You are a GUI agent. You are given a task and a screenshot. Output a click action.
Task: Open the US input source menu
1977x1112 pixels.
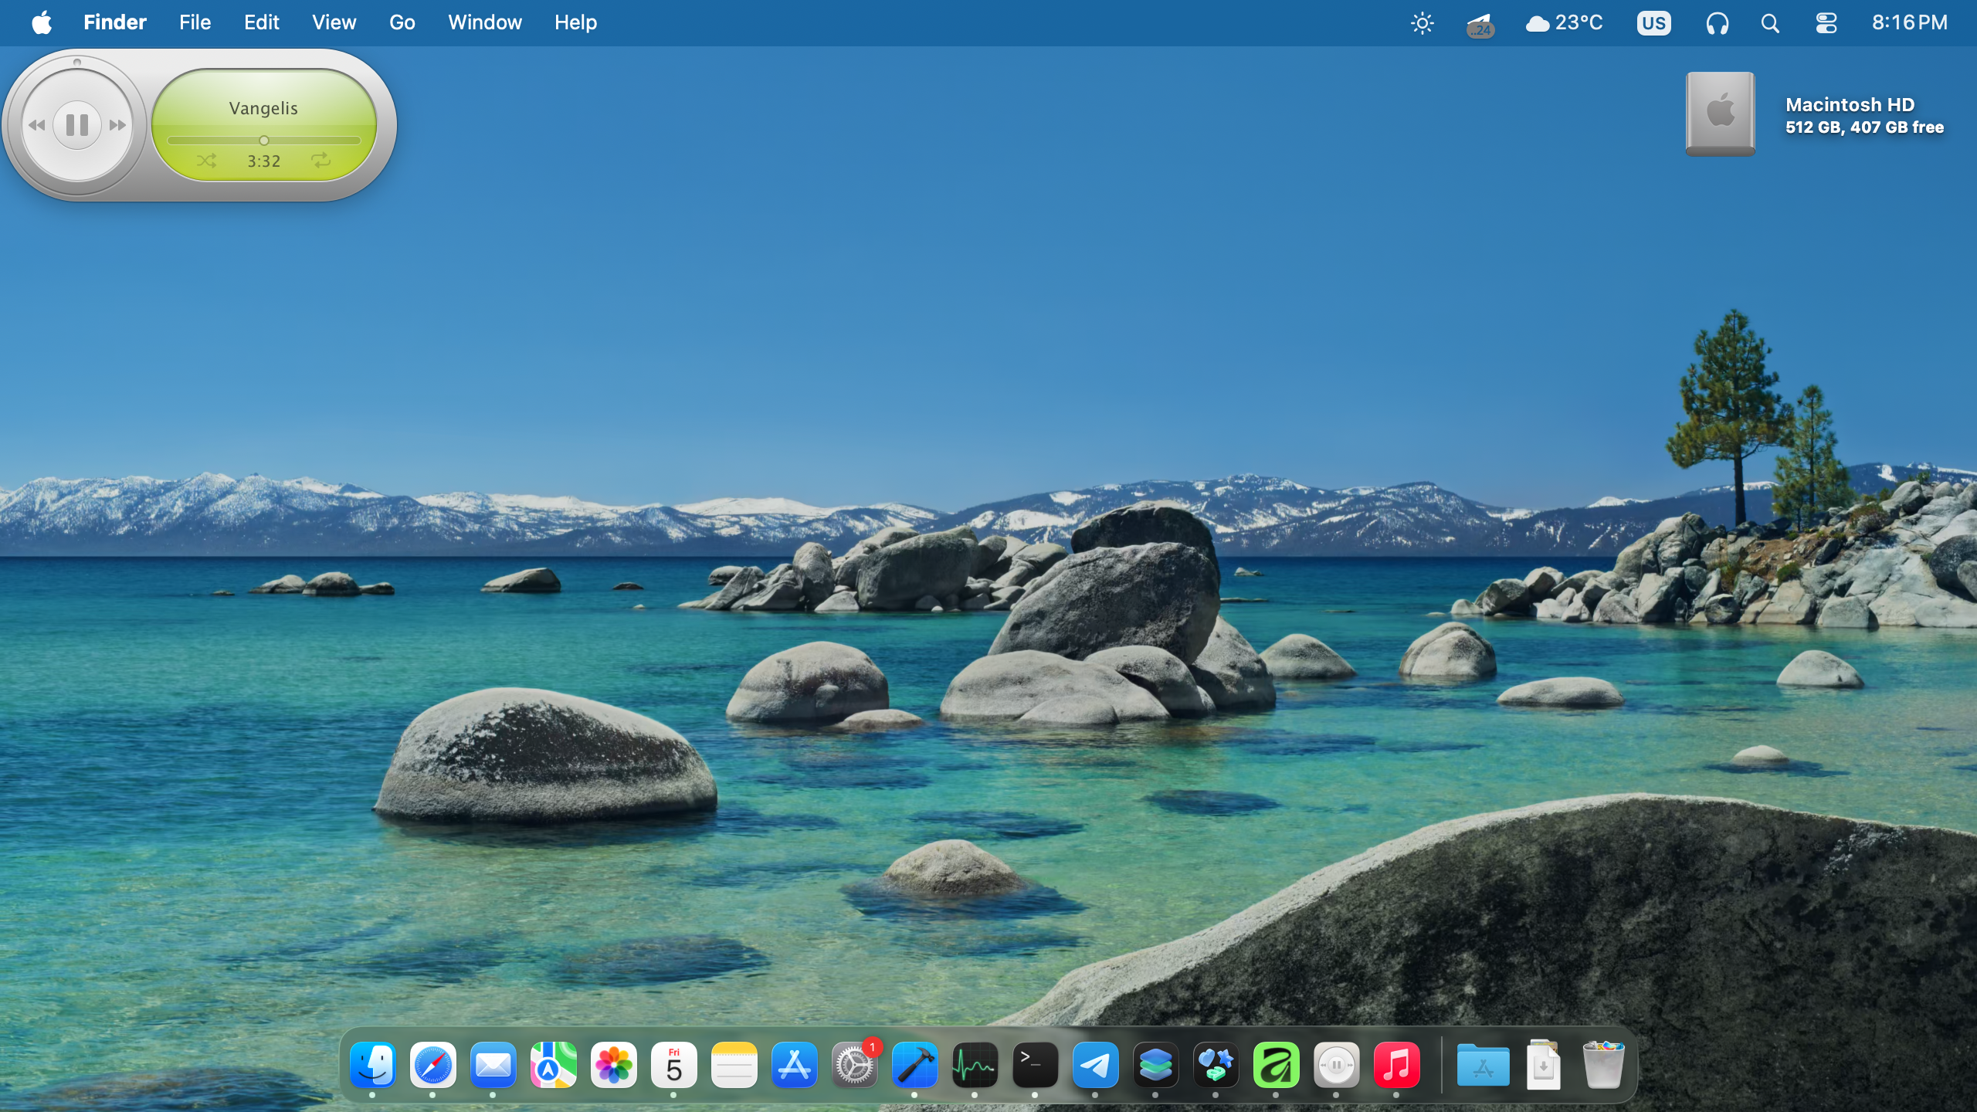click(1653, 23)
